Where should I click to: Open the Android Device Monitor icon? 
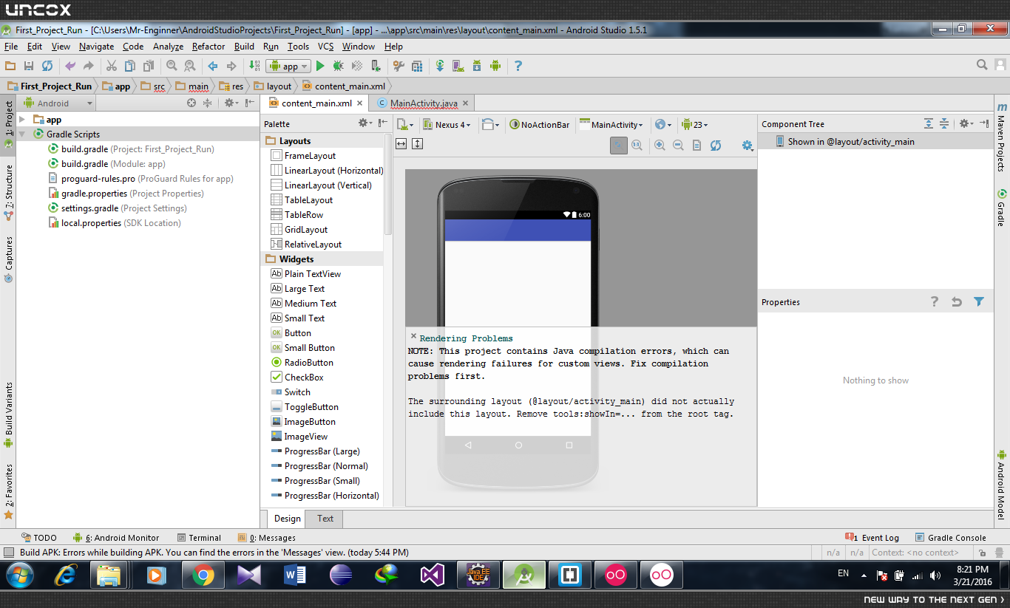point(495,66)
